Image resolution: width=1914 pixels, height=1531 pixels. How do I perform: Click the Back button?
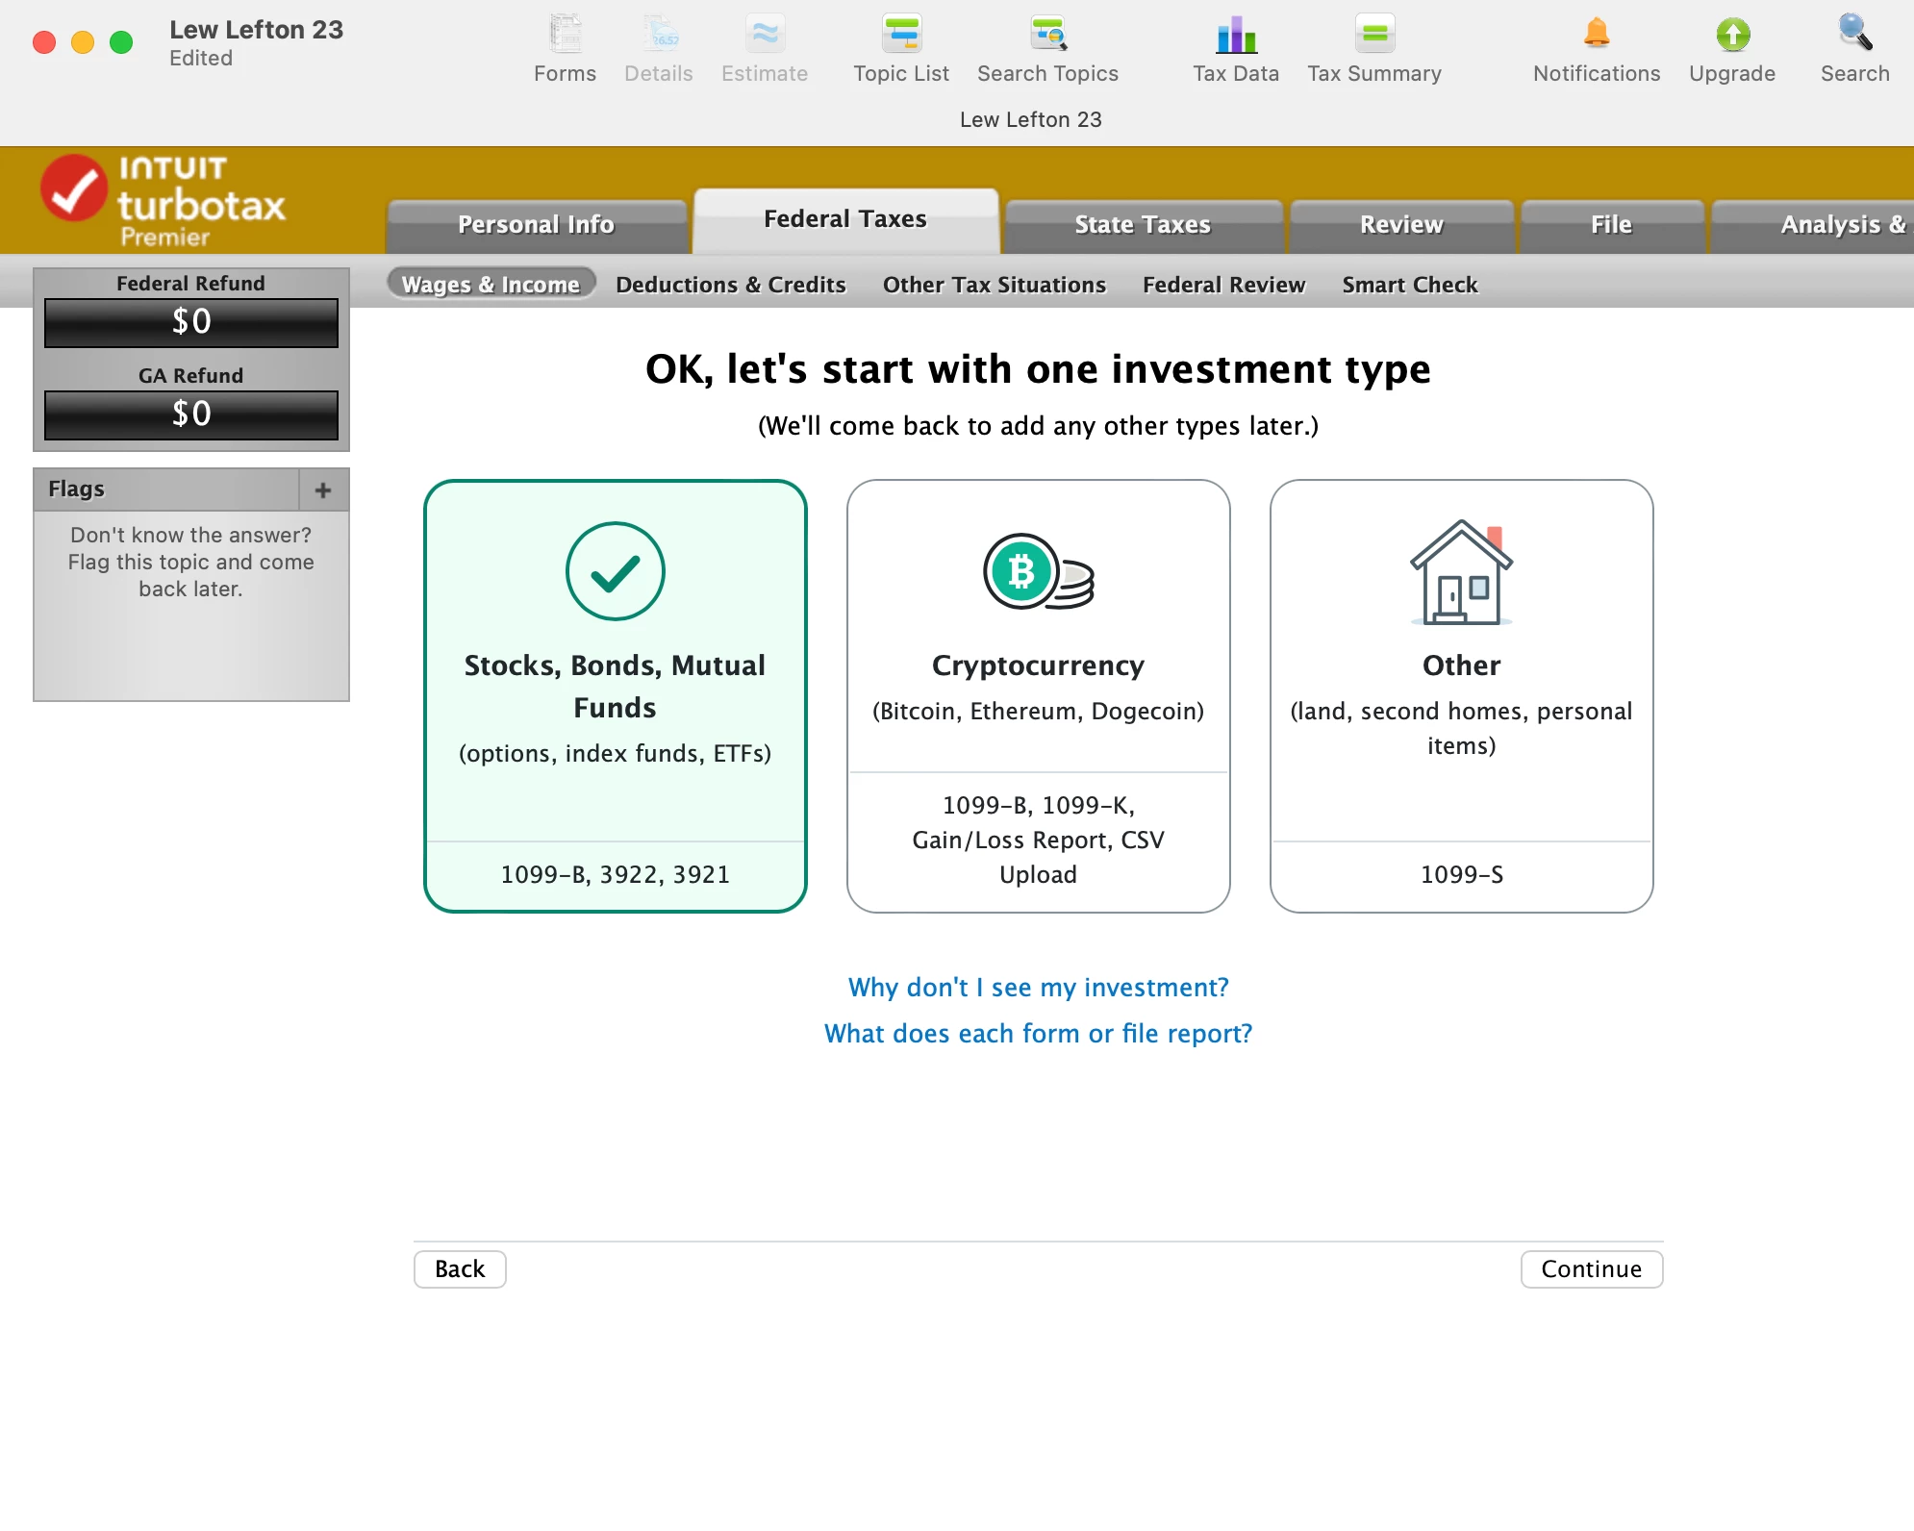pyautogui.click(x=460, y=1269)
